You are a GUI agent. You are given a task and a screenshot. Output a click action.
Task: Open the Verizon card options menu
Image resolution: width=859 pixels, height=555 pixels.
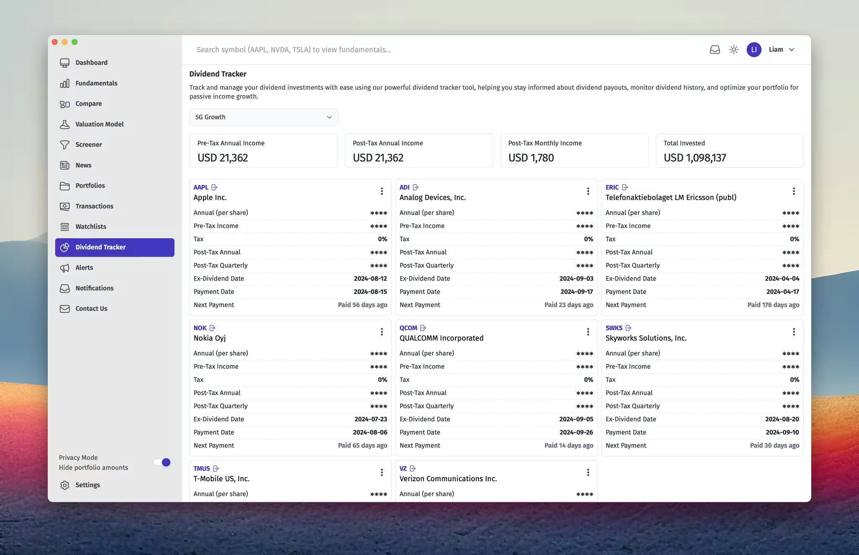[x=588, y=472]
